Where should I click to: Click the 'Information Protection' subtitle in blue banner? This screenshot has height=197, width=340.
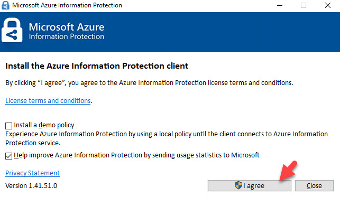pos(67,36)
